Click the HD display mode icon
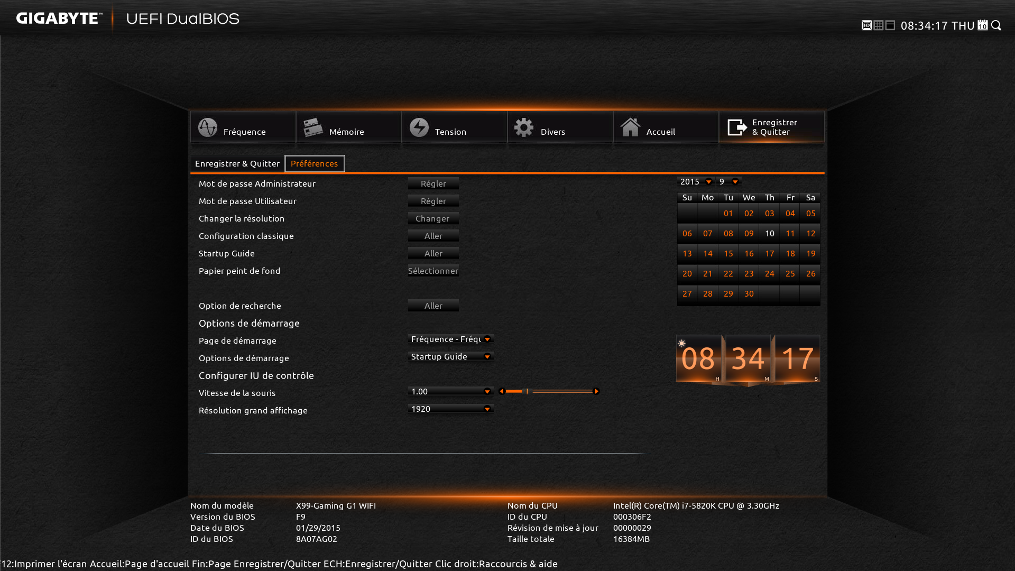This screenshot has width=1015, height=571. coord(866,25)
